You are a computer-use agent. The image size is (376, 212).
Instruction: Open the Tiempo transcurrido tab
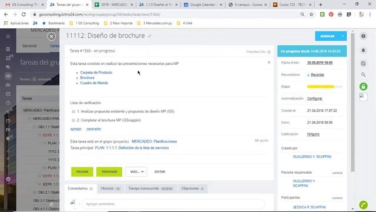151,188
